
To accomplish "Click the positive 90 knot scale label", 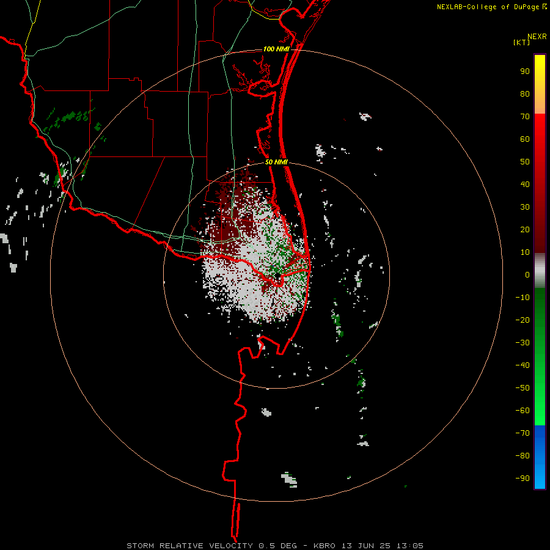I will click(x=525, y=71).
